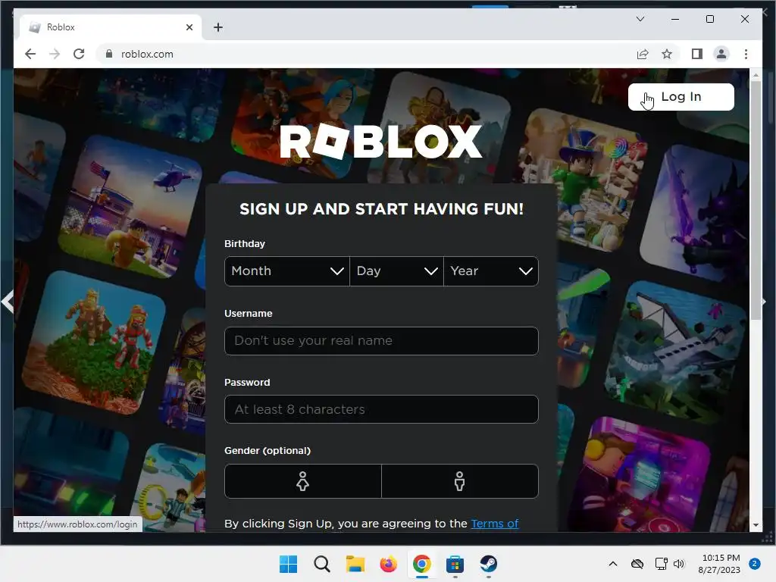Show hidden system tray icons
Image resolution: width=776 pixels, height=582 pixels.
[612, 564]
